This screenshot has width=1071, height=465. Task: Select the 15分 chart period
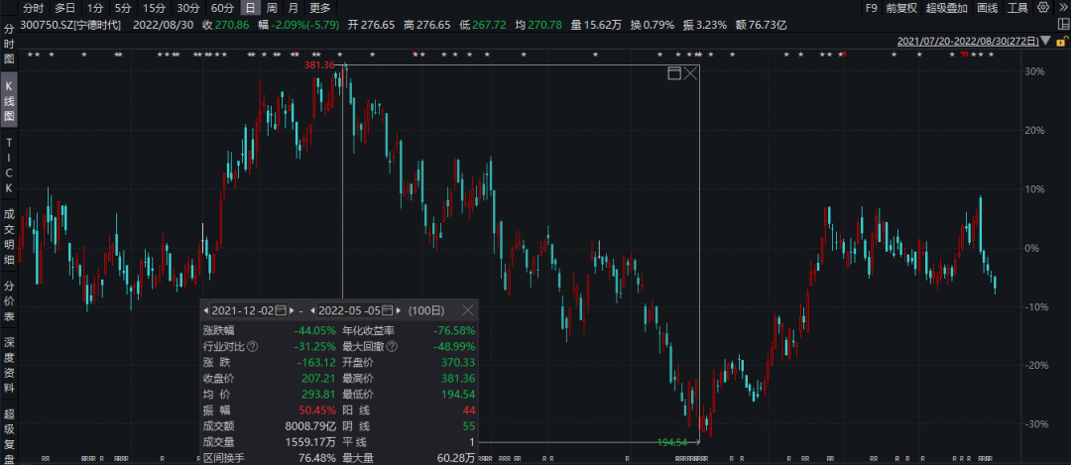tap(153, 8)
